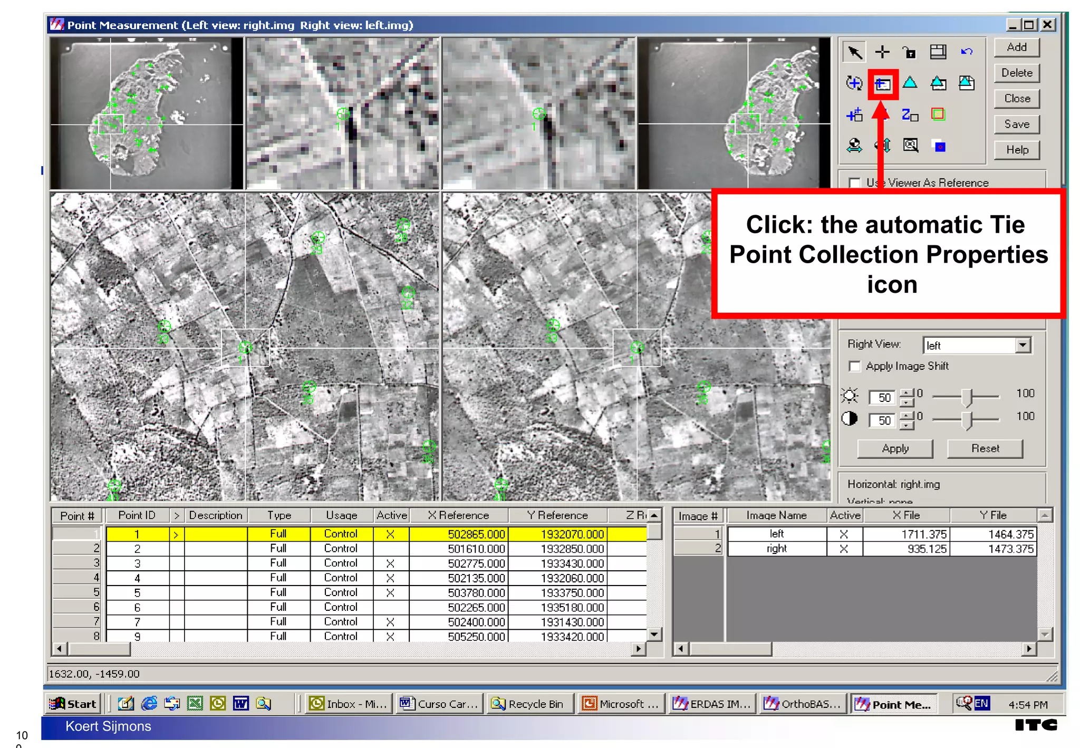Click the show desktop quick launch icon
Screen dimensions: 1080x748
pyautogui.click(x=126, y=703)
